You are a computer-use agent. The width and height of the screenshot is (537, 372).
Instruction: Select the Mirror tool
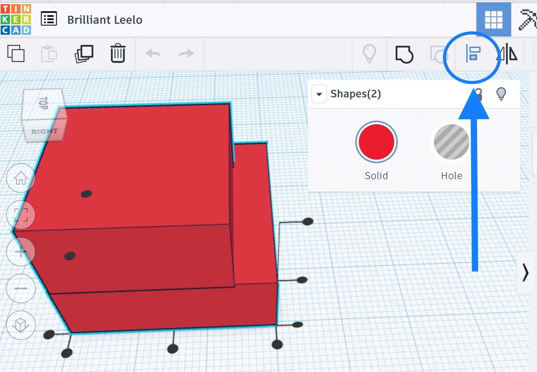tap(507, 54)
